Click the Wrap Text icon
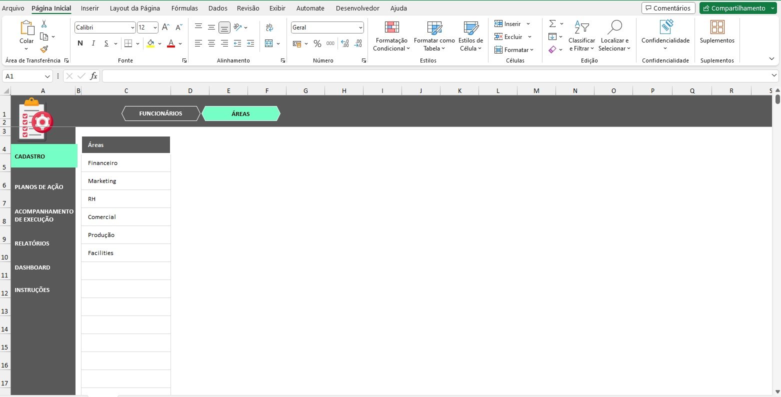The width and height of the screenshot is (781, 397). pyautogui.click(x=269, y=27)
